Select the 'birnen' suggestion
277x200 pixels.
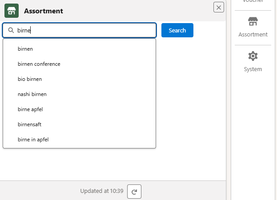(25, 48)
